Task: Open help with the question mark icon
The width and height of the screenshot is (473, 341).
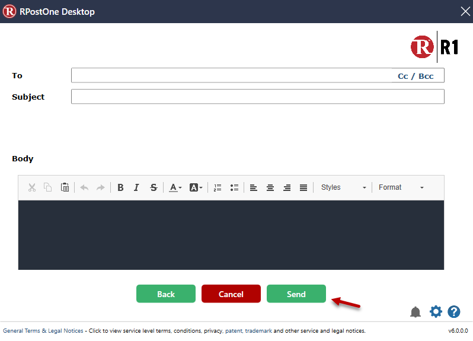Action: point(454,312)
